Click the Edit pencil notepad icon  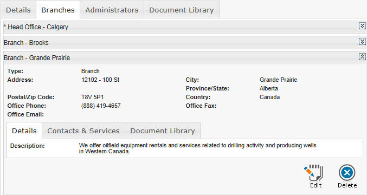click(314, 173)
